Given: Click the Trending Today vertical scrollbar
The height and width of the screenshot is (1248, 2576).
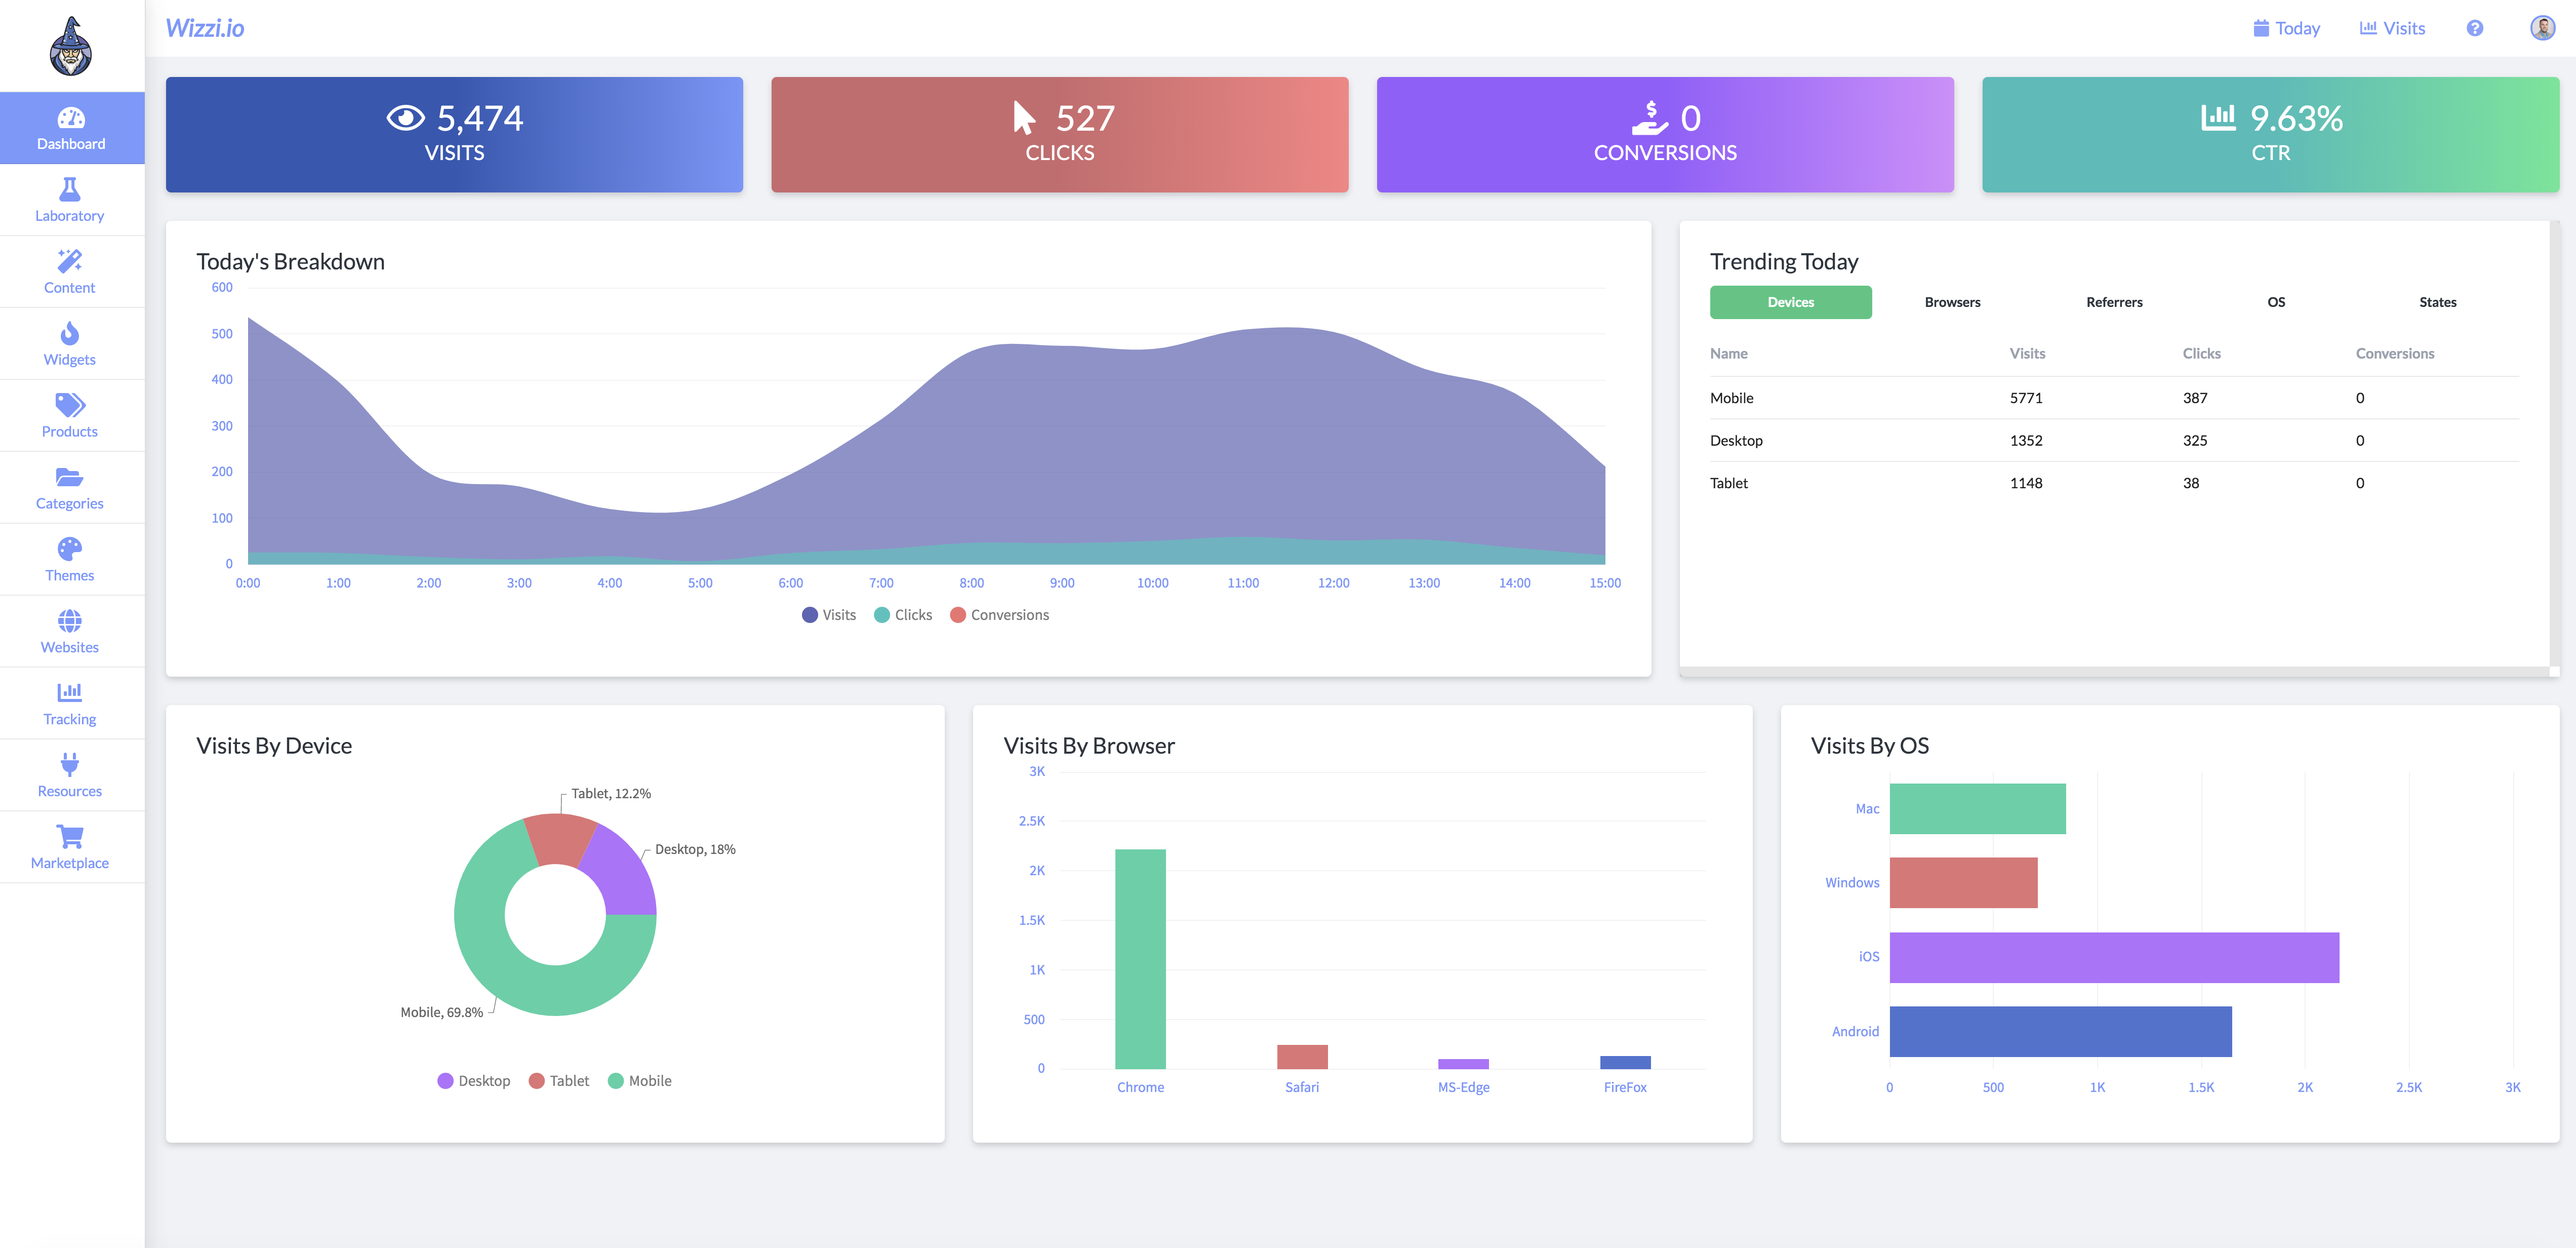Looking at the screenshot, I should tap(2555, 443).
